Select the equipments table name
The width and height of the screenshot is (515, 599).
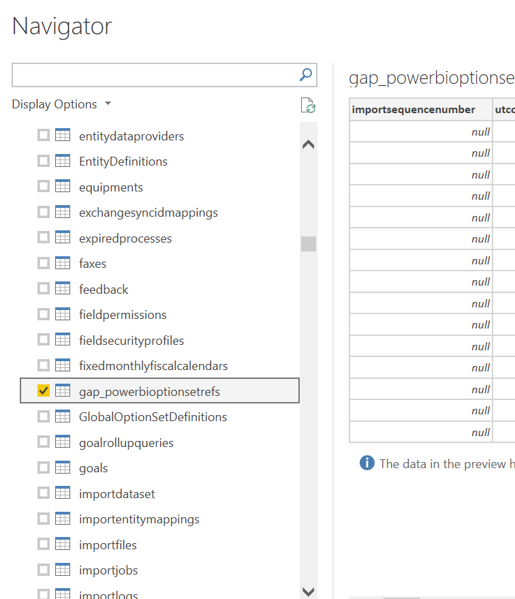pos(111,187)
